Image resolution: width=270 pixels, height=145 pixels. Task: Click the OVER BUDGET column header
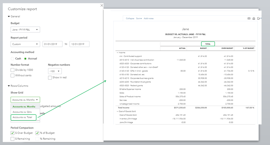point(227,48)
